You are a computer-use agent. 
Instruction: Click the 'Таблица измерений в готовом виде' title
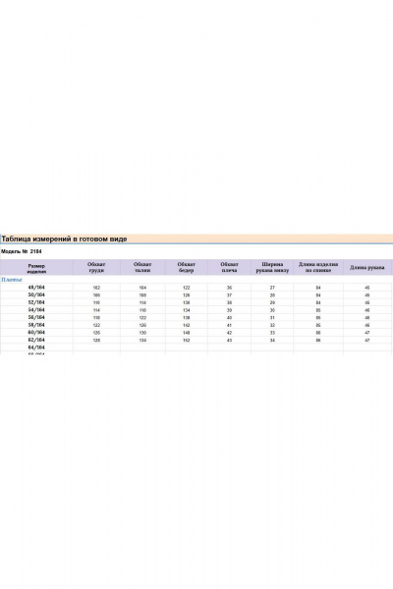64,239
